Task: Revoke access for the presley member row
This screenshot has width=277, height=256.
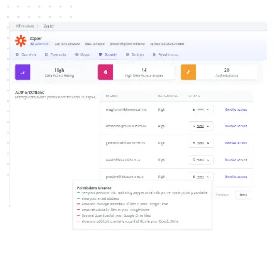Action: click(x=236, y=177)
